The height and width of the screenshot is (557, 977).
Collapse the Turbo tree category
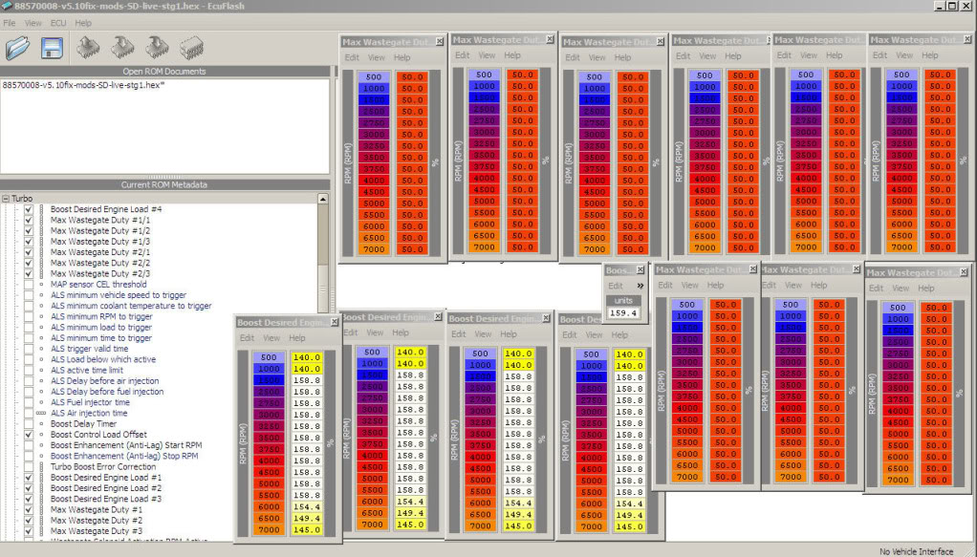point(5,199)
